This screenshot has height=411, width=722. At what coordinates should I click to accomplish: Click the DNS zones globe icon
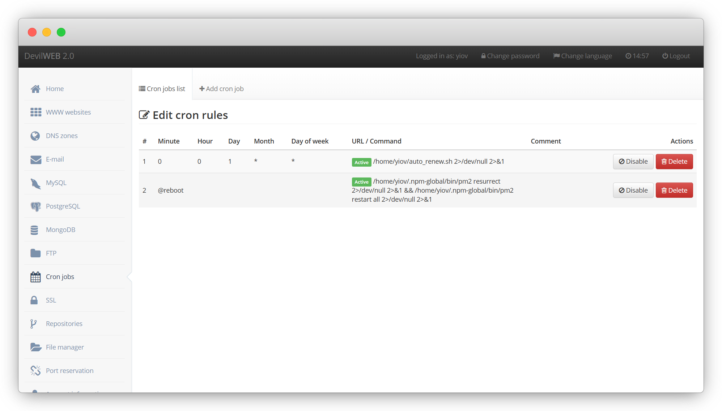coord(35,136)
